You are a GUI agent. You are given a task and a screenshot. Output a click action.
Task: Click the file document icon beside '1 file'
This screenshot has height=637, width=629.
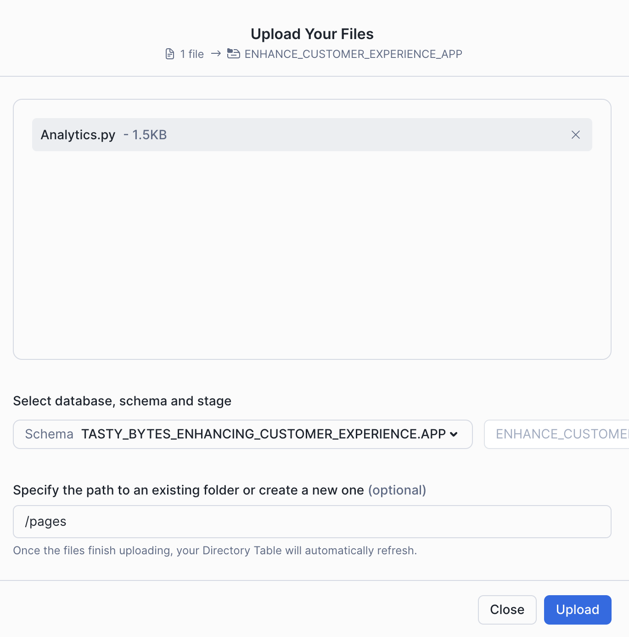pyautogui.click(x=170, y=54)
